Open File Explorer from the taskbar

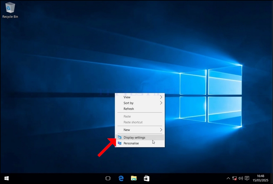click(x=134, y=178)
